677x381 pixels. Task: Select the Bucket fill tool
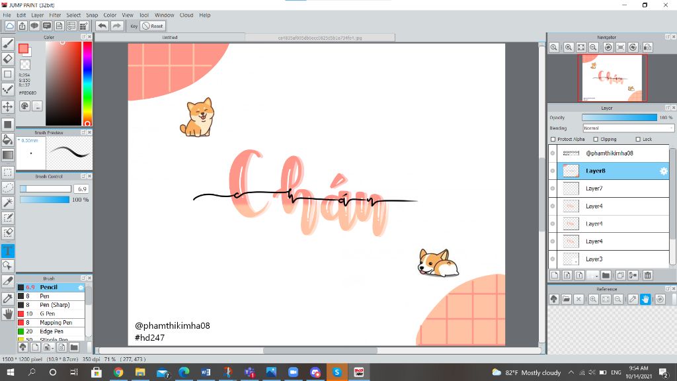point(8,140)
